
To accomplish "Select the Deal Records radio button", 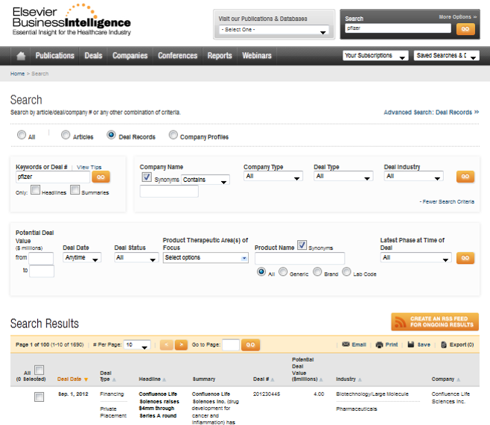I will [x=111, y=135].
